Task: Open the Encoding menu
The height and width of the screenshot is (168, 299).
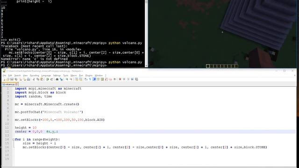Action: point(35,76)
